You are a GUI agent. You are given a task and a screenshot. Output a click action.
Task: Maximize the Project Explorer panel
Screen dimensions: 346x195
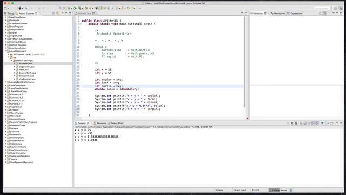(x=70, y=13)
